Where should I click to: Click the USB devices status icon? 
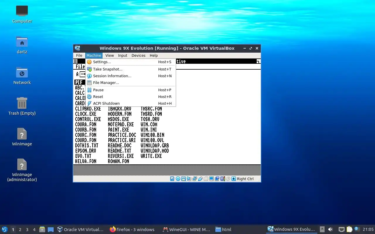tap(200, 179)
